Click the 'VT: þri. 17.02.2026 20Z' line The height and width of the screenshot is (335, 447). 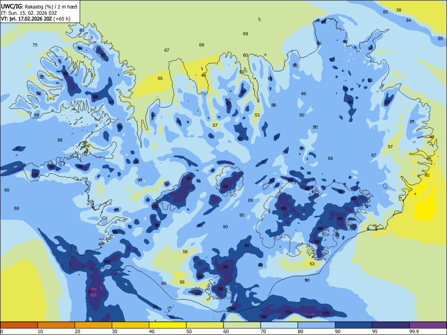27,19
